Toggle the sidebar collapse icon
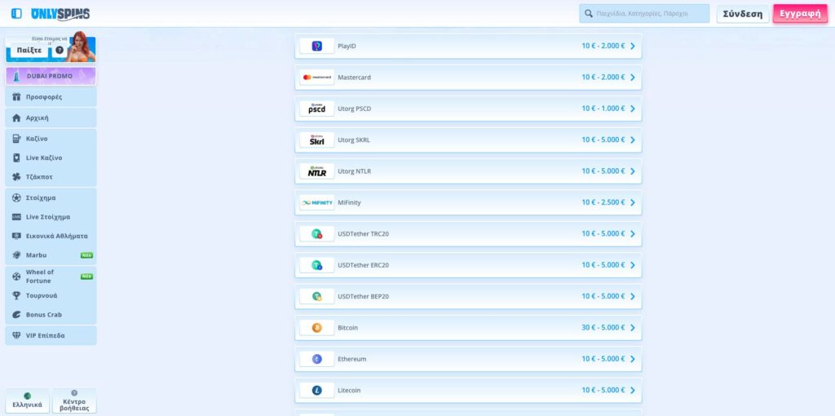This screenshot has width=835, height=416. (16, 14)
